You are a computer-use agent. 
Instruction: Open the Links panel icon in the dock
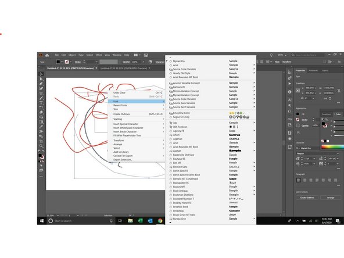pyautogui.click(x=289, y=119)
